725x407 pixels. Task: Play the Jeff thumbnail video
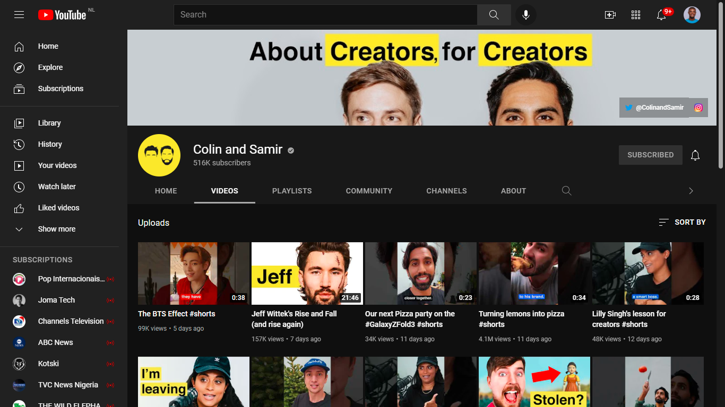click(307, 273)
